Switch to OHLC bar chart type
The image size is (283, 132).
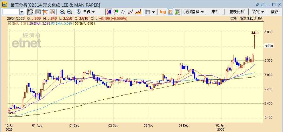pos(123,12)
